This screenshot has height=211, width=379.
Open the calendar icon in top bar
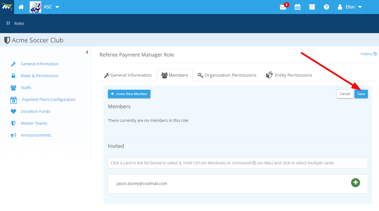pos(297,7)
